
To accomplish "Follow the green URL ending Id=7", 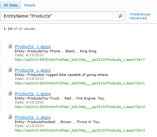I will tap(80, 60).
